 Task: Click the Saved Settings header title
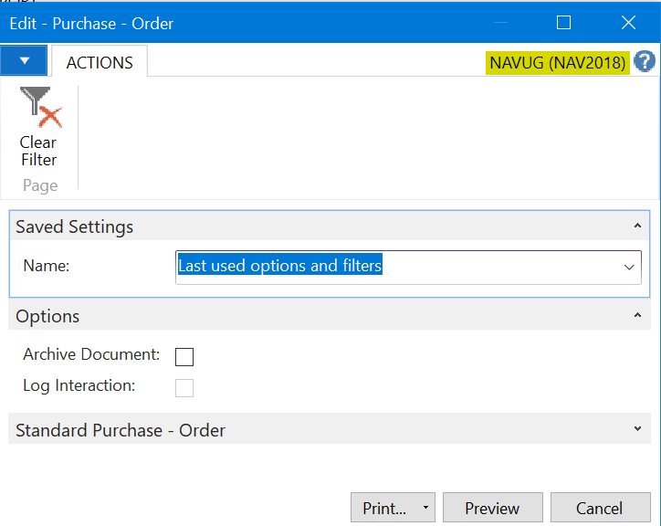point(75,226)
